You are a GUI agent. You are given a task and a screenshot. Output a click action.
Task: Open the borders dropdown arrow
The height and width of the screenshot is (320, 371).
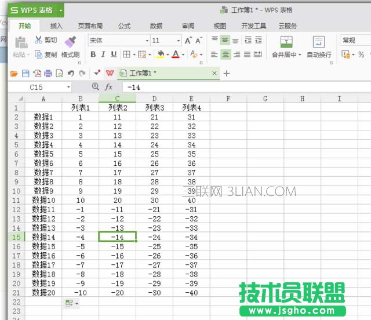[x=134, y=54]
